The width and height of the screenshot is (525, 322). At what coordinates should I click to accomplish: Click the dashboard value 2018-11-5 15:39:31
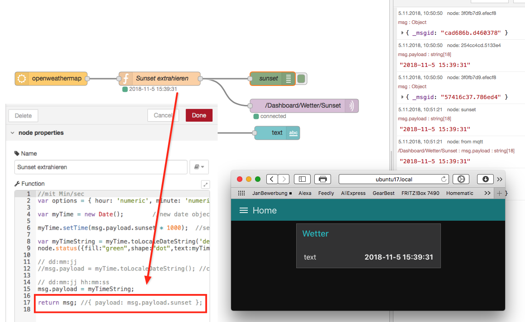pos(399,257)
